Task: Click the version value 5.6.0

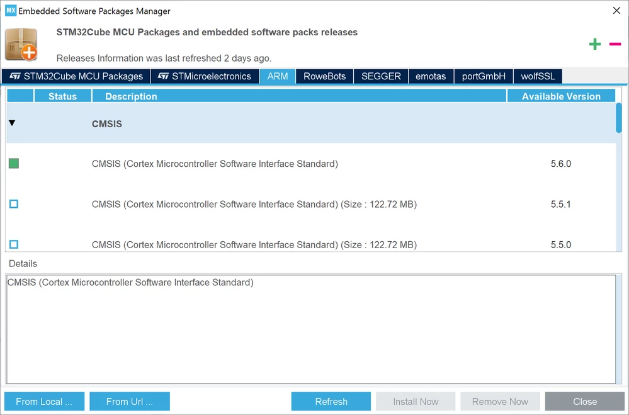Action: [x=561, y=163]
